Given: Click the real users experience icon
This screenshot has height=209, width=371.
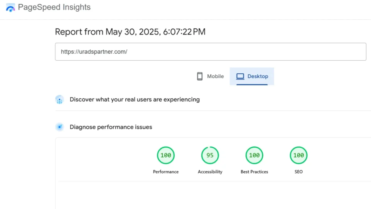Looking at the screenshot, I should coord(60,99).
